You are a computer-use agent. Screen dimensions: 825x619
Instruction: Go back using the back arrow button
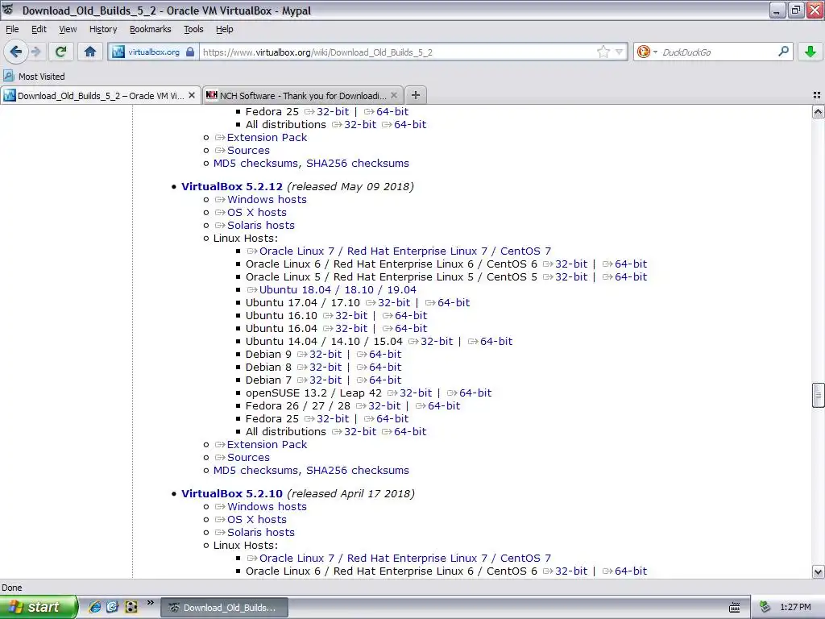tap(16, 52)
